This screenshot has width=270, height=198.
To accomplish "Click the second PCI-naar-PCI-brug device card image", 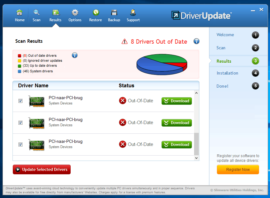I will [36, 123].
